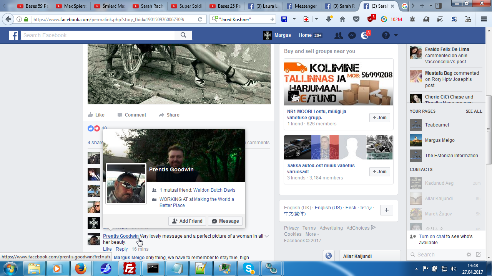
Task: Click the memory icon showing 102M
Action: click(391, 19)
